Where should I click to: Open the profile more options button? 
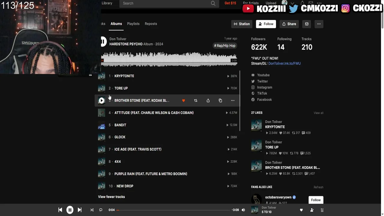coord(319,24)
